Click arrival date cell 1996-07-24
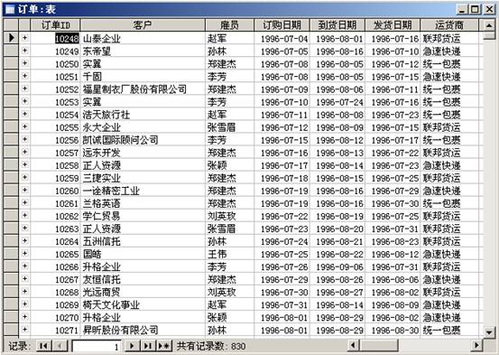 (x=337, y=102)
